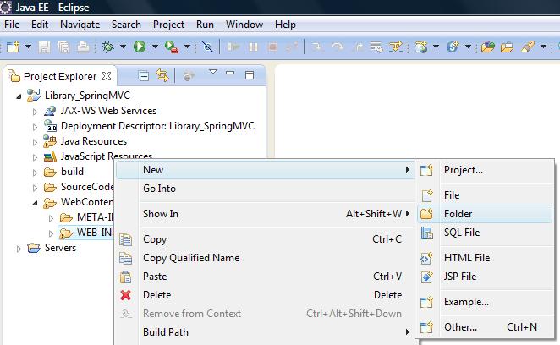Open the Run menu
The width and height of the screenshot is (560, 345).
(205, 25)
